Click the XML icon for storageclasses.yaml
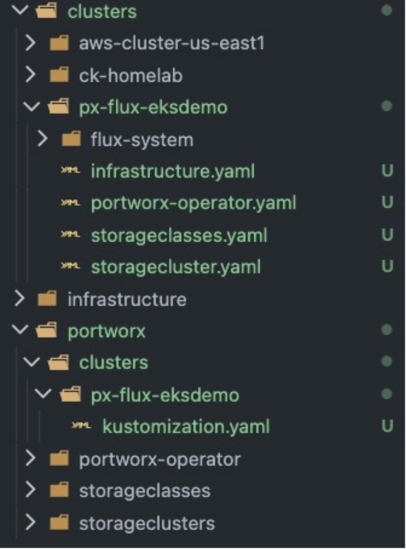The width and height of the screenshot is (406, 549). click(71, 234)
